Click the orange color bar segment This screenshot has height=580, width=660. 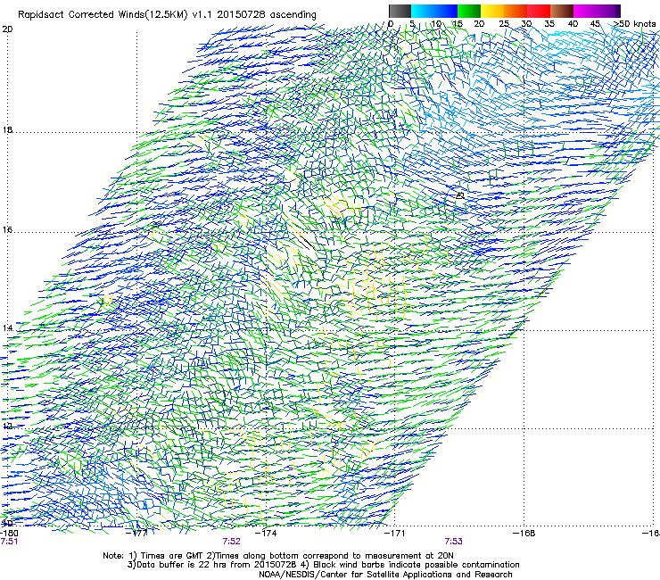tap(516, 11)
